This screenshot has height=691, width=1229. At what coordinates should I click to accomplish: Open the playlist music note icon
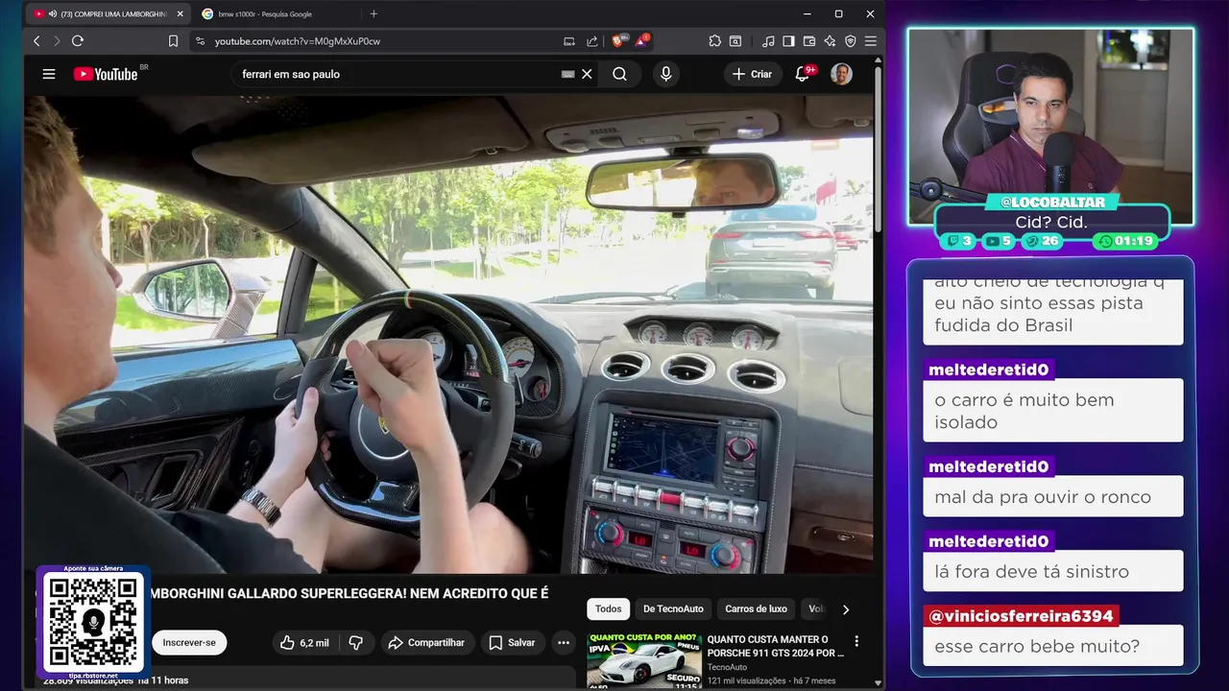tap(768, 41)
